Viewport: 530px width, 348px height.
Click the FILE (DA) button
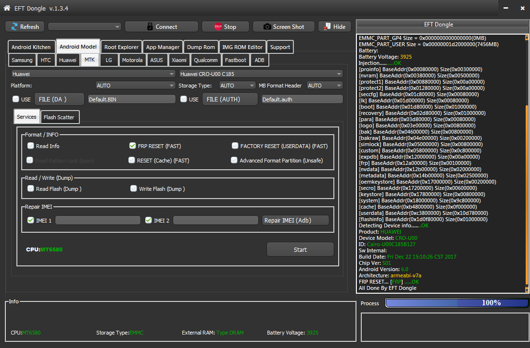point(59,99)
